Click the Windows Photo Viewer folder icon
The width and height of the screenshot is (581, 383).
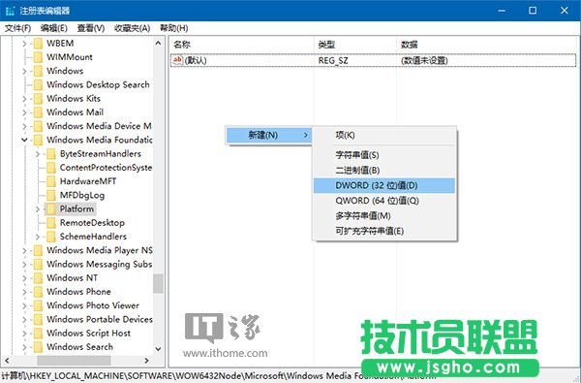[38, 305]
